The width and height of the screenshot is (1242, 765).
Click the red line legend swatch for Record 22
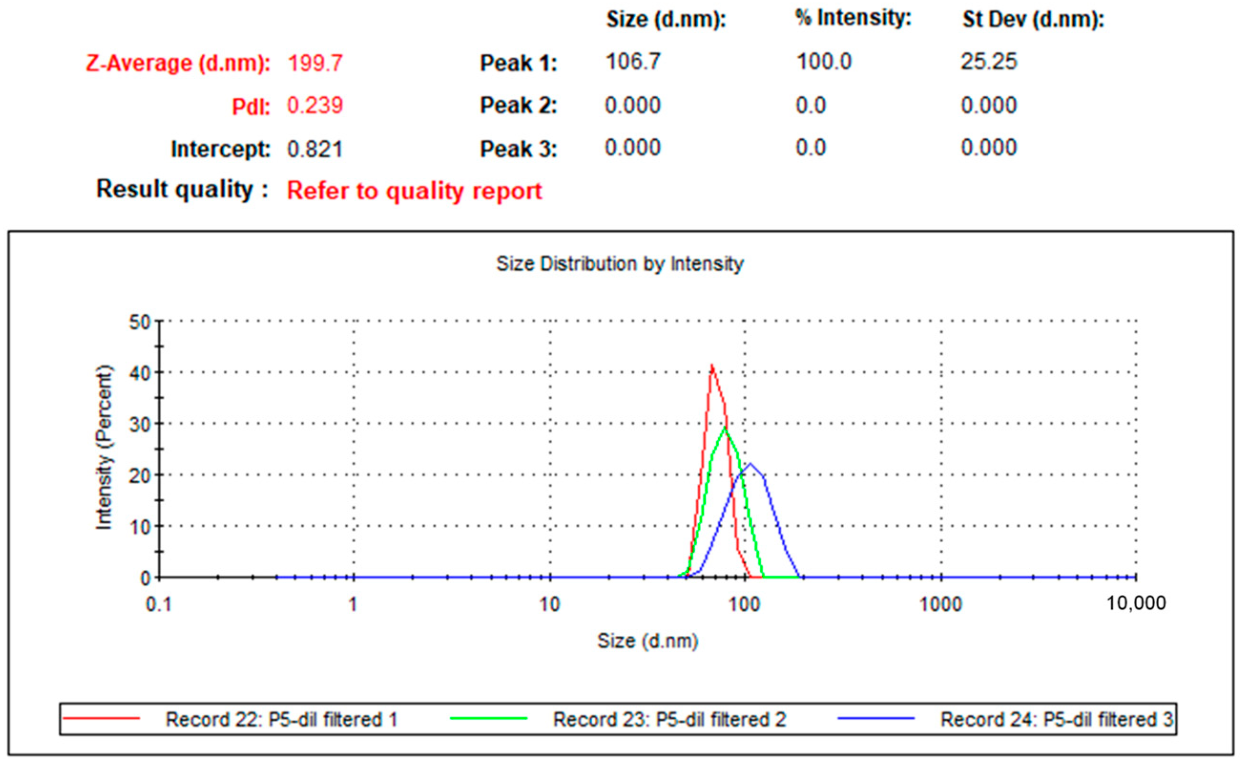(101, 718)
